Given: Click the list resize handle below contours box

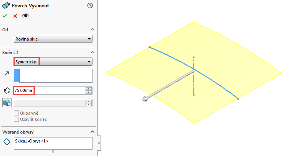Looking at the screenshot, I should [53, 151].
